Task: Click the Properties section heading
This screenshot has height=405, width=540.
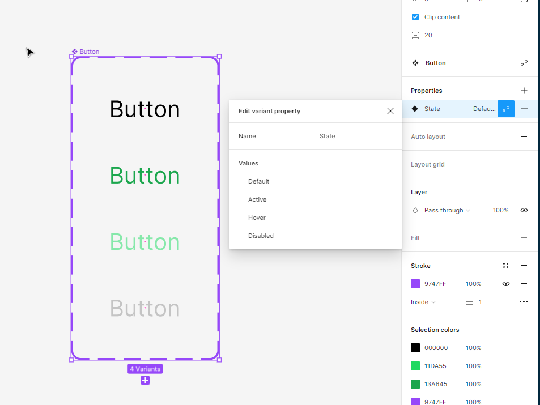Action: [x=426, y=91]
